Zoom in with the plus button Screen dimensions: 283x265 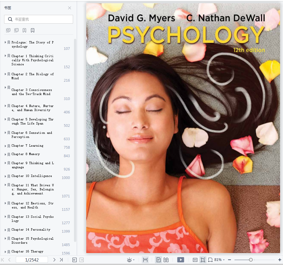[x=279, y=260]
